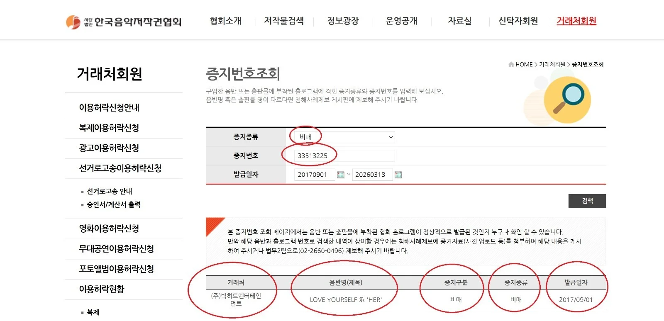
Task: Open the 협회소개 menu
Action: click(x=226, y=21)
